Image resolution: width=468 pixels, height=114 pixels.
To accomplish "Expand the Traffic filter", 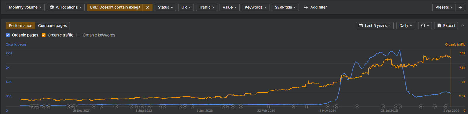I will pos(207,7).
